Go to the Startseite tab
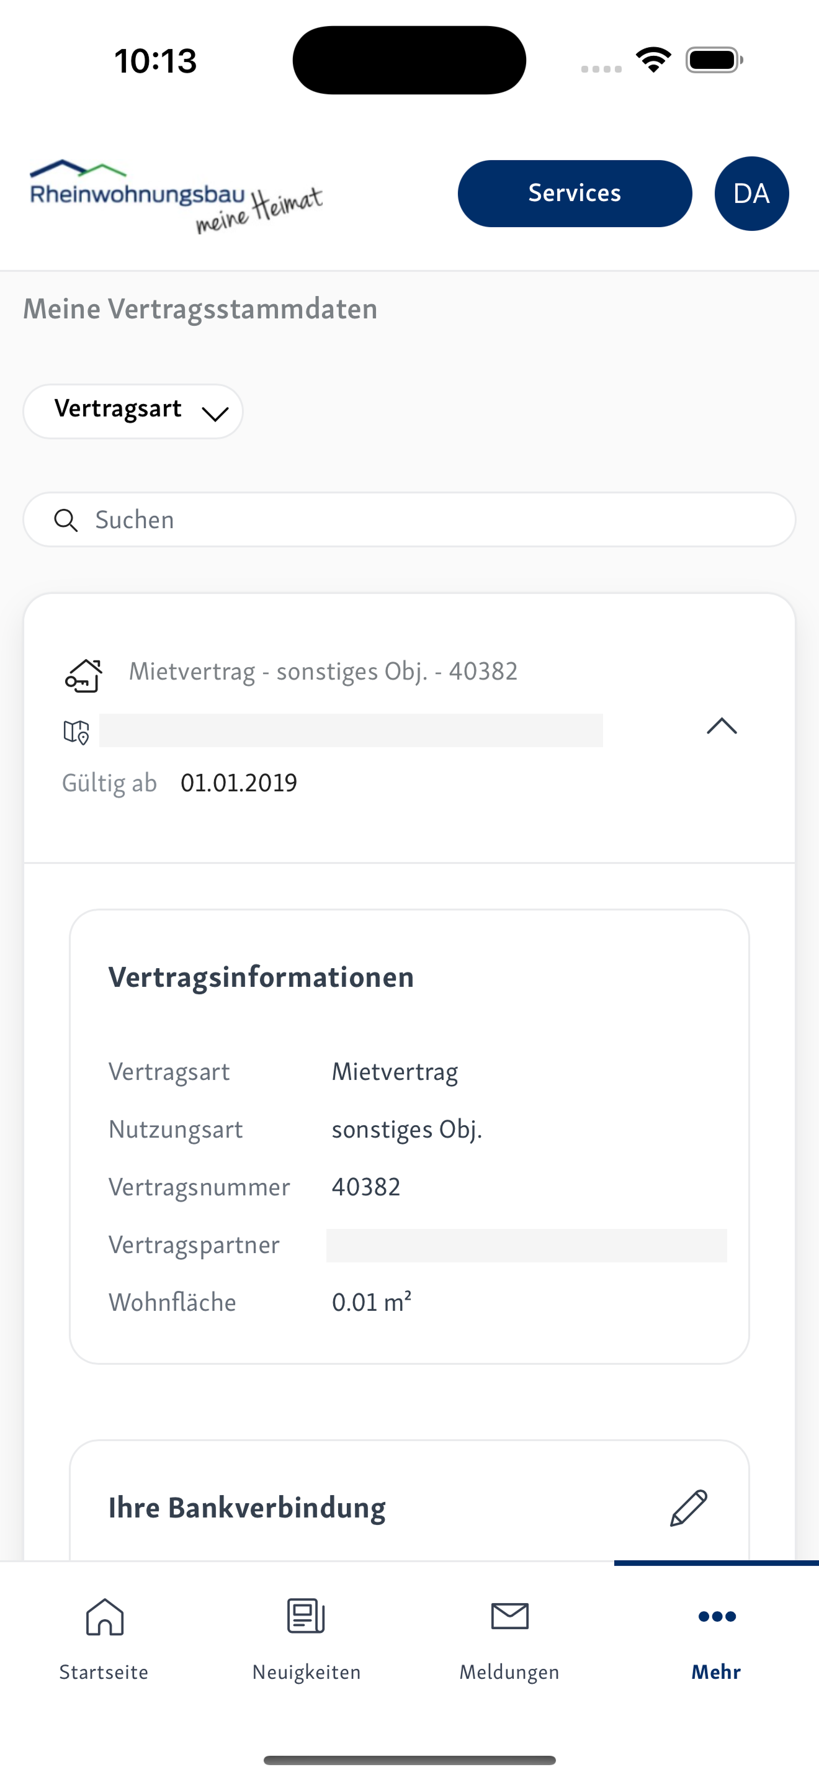Image resolution: width=819 pixels, height=1780 pixels. pyautogui.click(x=104, y=1639)
